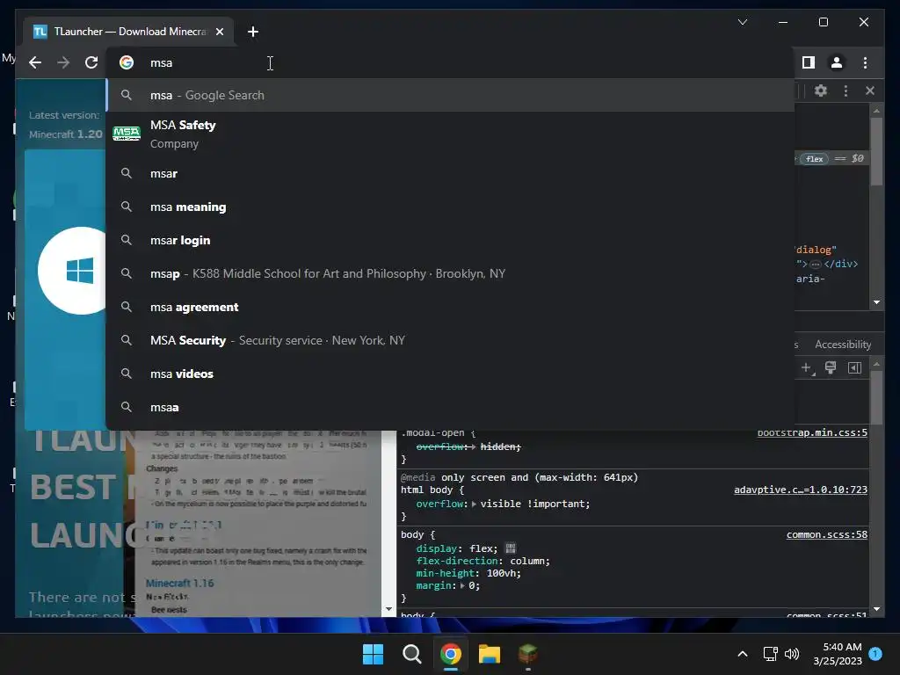Screen dimensions: 900x675
Task: Expand overflow hidden shorthand triangle
Action: (x=474, y=446)
